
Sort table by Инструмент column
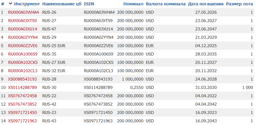(x=27, y=4)
